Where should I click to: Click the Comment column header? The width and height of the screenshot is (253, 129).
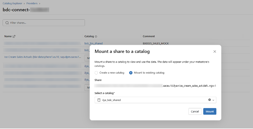pos(149,36)
